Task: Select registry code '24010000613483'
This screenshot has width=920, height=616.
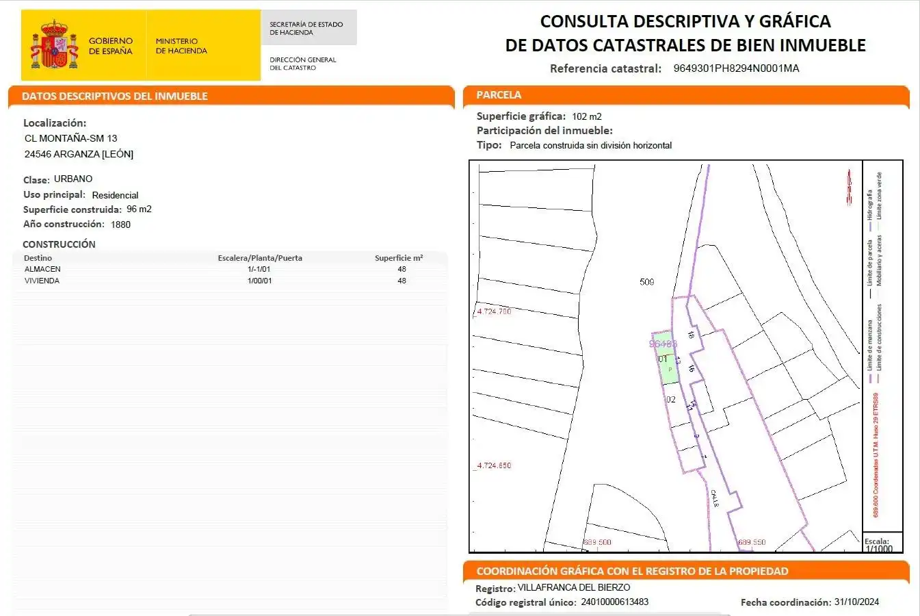Action: coord(614,602)
